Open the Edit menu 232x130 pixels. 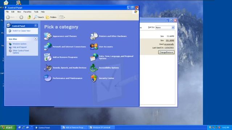(x=13, y=12)
